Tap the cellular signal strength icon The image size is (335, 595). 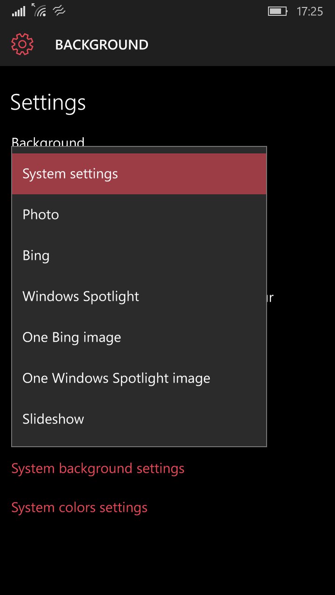tap(19, 11)
